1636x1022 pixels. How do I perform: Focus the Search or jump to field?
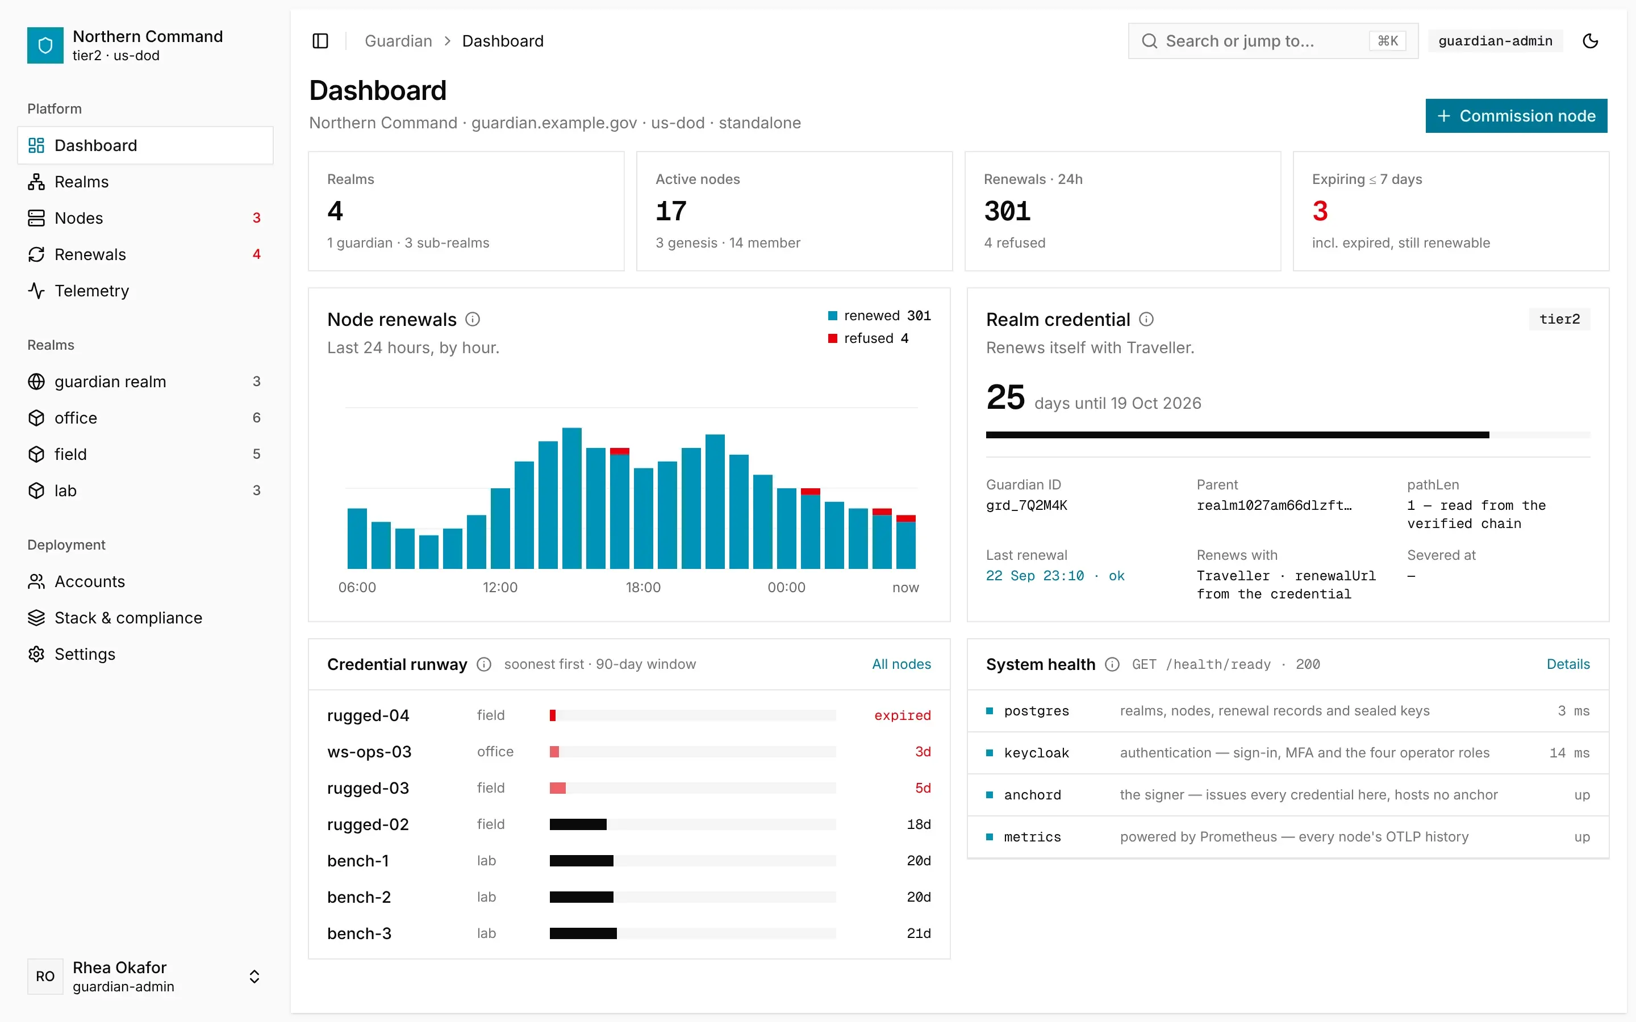(1273, 41)
